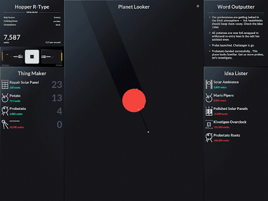Click the Potato icon in Thing Maker

click(x=5, y=98)
